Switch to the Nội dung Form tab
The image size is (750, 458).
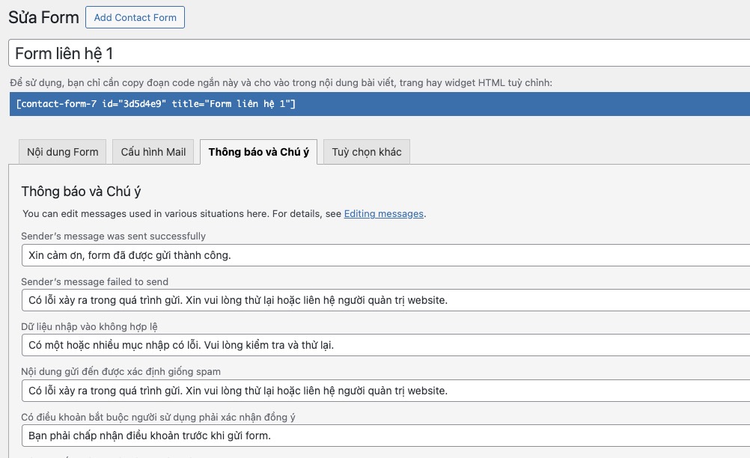pos(63,152)
